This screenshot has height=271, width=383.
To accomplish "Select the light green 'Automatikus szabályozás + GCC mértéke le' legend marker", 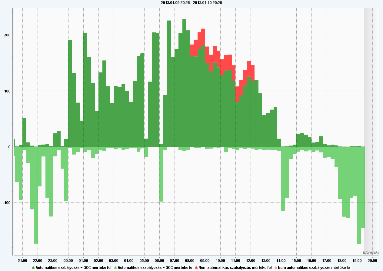I will tap(115, 268).
